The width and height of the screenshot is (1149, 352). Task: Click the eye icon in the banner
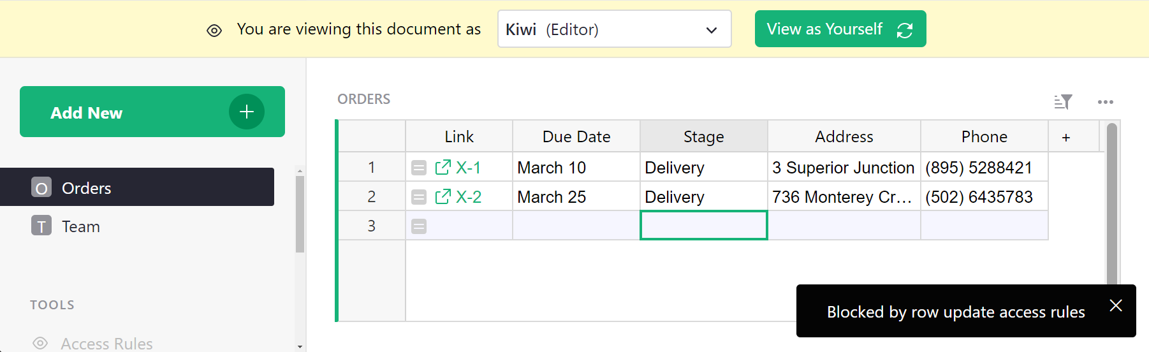[x=214, y=31]
